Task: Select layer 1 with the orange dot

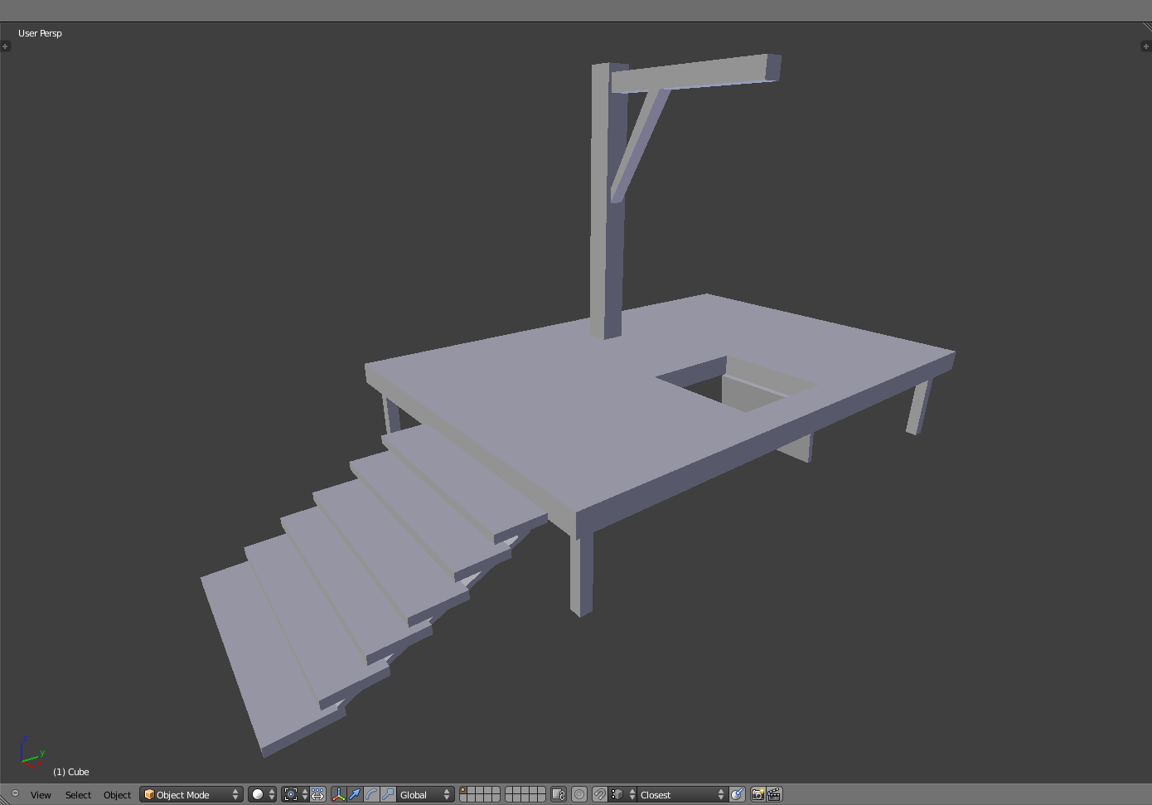Action: point(464,790)
